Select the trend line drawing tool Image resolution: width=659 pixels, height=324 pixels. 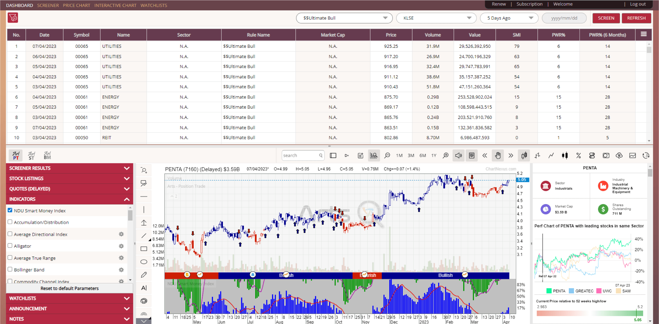[144, 236]
